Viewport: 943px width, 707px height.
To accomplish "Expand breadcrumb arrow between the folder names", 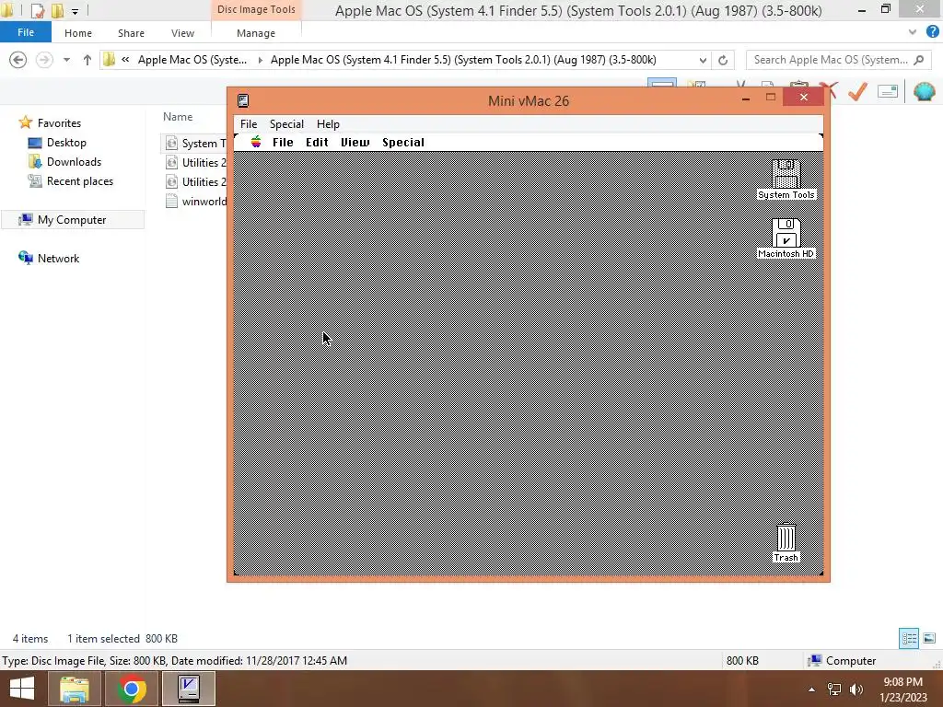I will click(x=260, y=60).
